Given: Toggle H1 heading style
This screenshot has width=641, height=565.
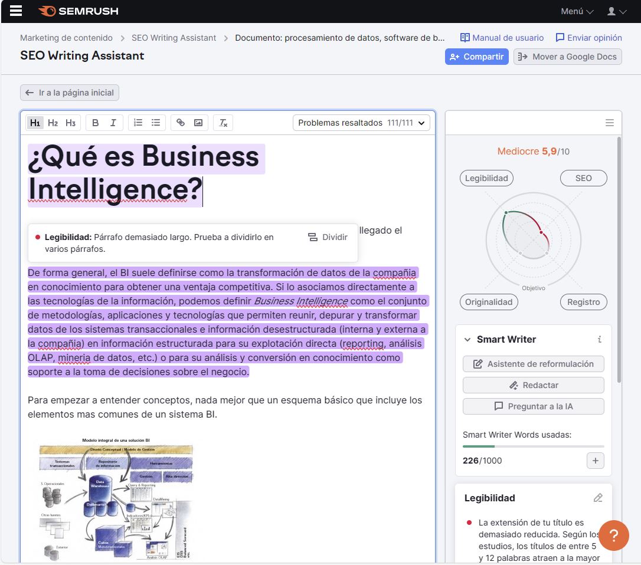Looking at the screenshot, I should pyautogui.click(x=35, y=123).
